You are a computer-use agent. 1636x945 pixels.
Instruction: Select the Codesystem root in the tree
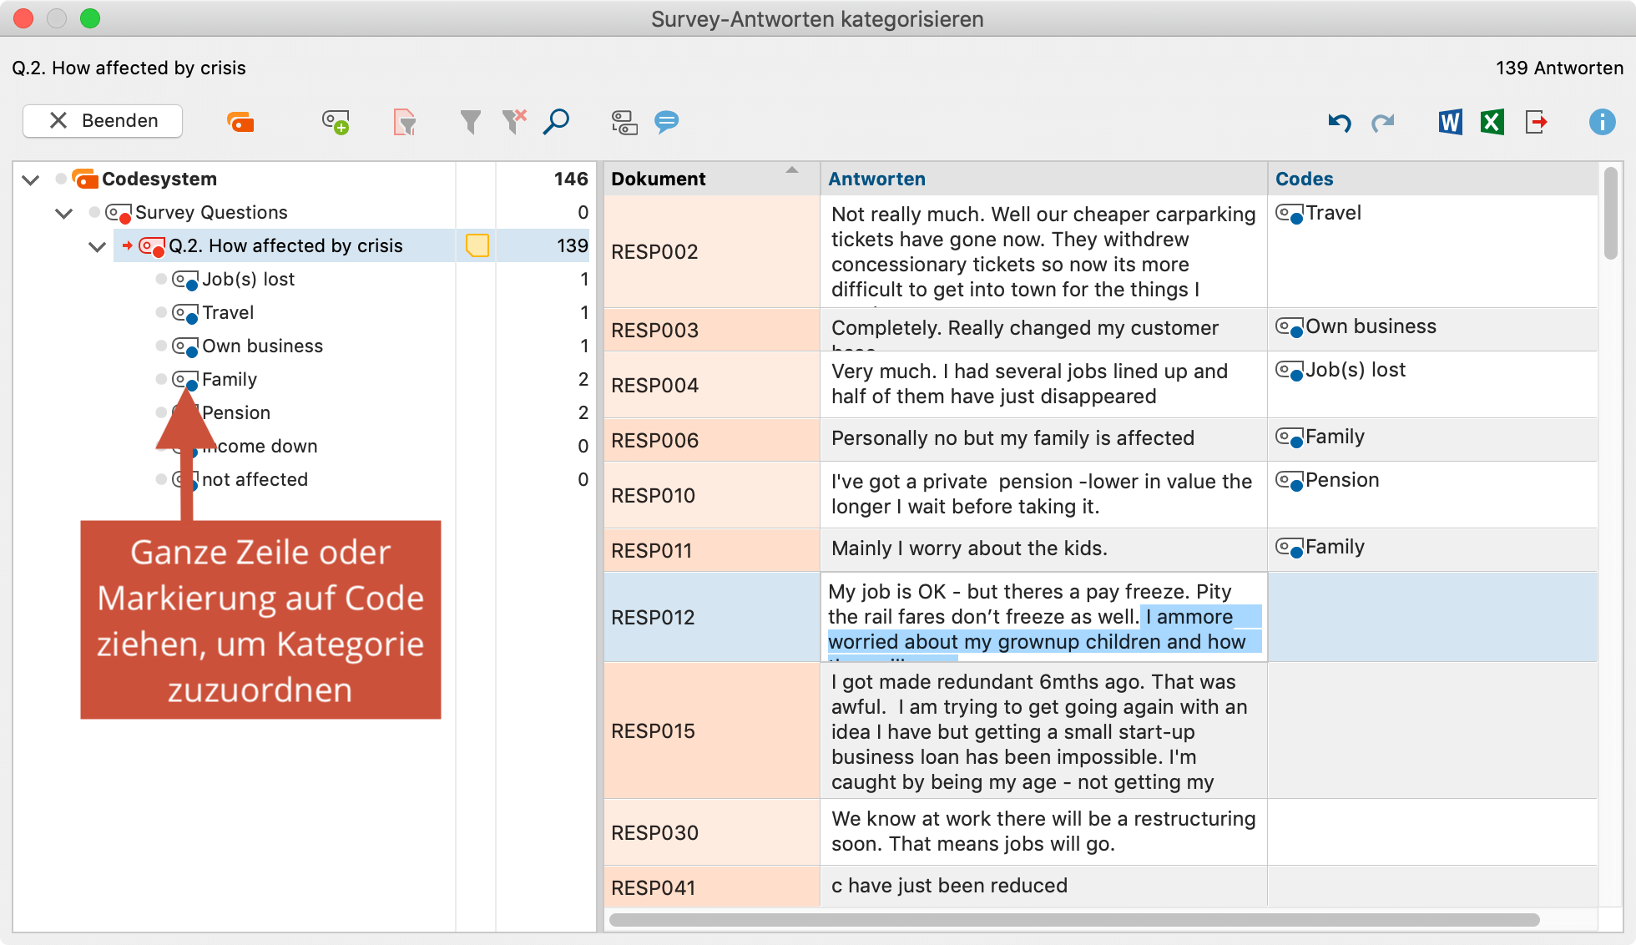(x=159, y=179)
